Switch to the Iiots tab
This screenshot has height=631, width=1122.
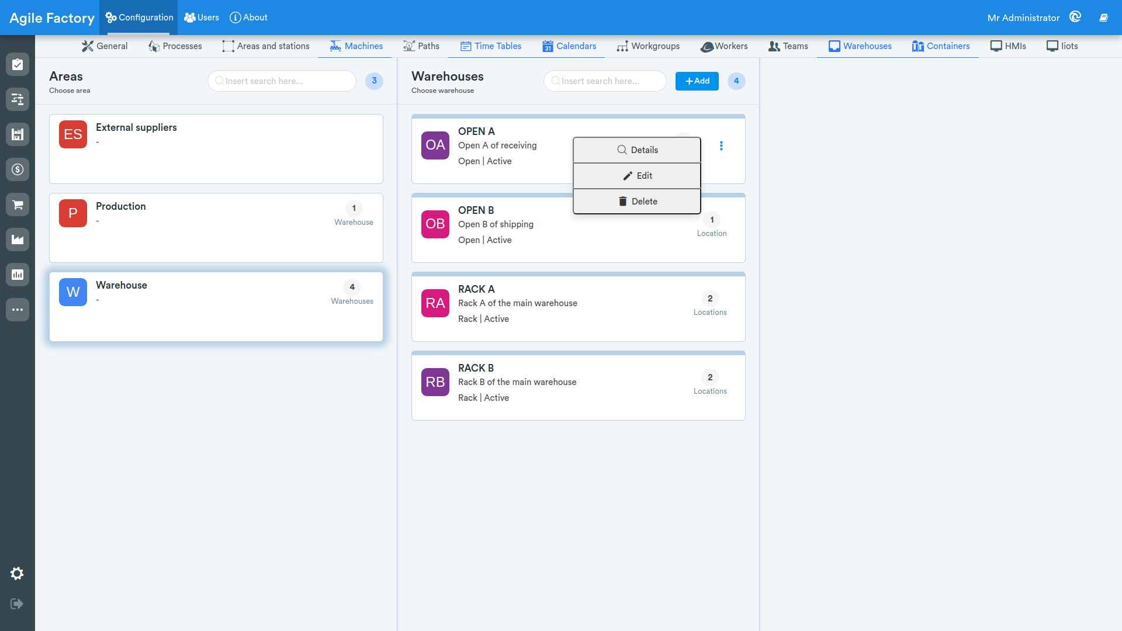click(x=1062, y=46)
